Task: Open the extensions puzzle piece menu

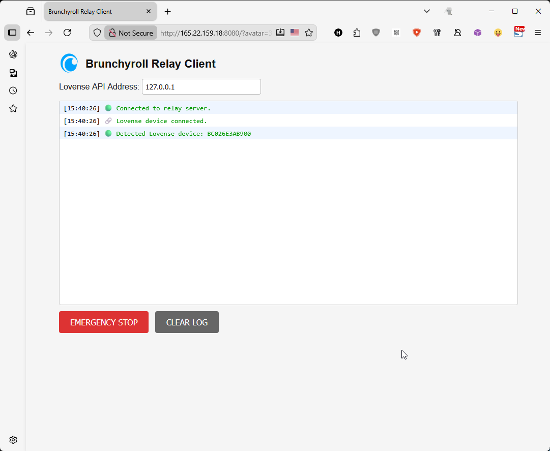Action: pos(357,33)
